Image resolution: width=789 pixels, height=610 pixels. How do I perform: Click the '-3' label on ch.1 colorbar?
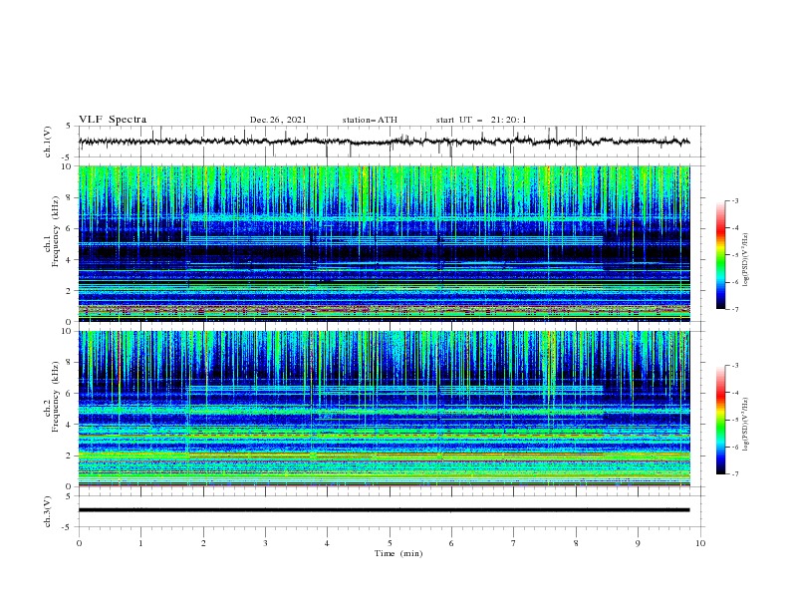(735, 200)
